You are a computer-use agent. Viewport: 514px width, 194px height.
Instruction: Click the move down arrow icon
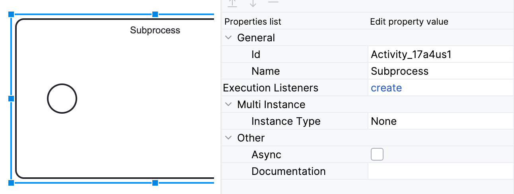click(253, 3)
